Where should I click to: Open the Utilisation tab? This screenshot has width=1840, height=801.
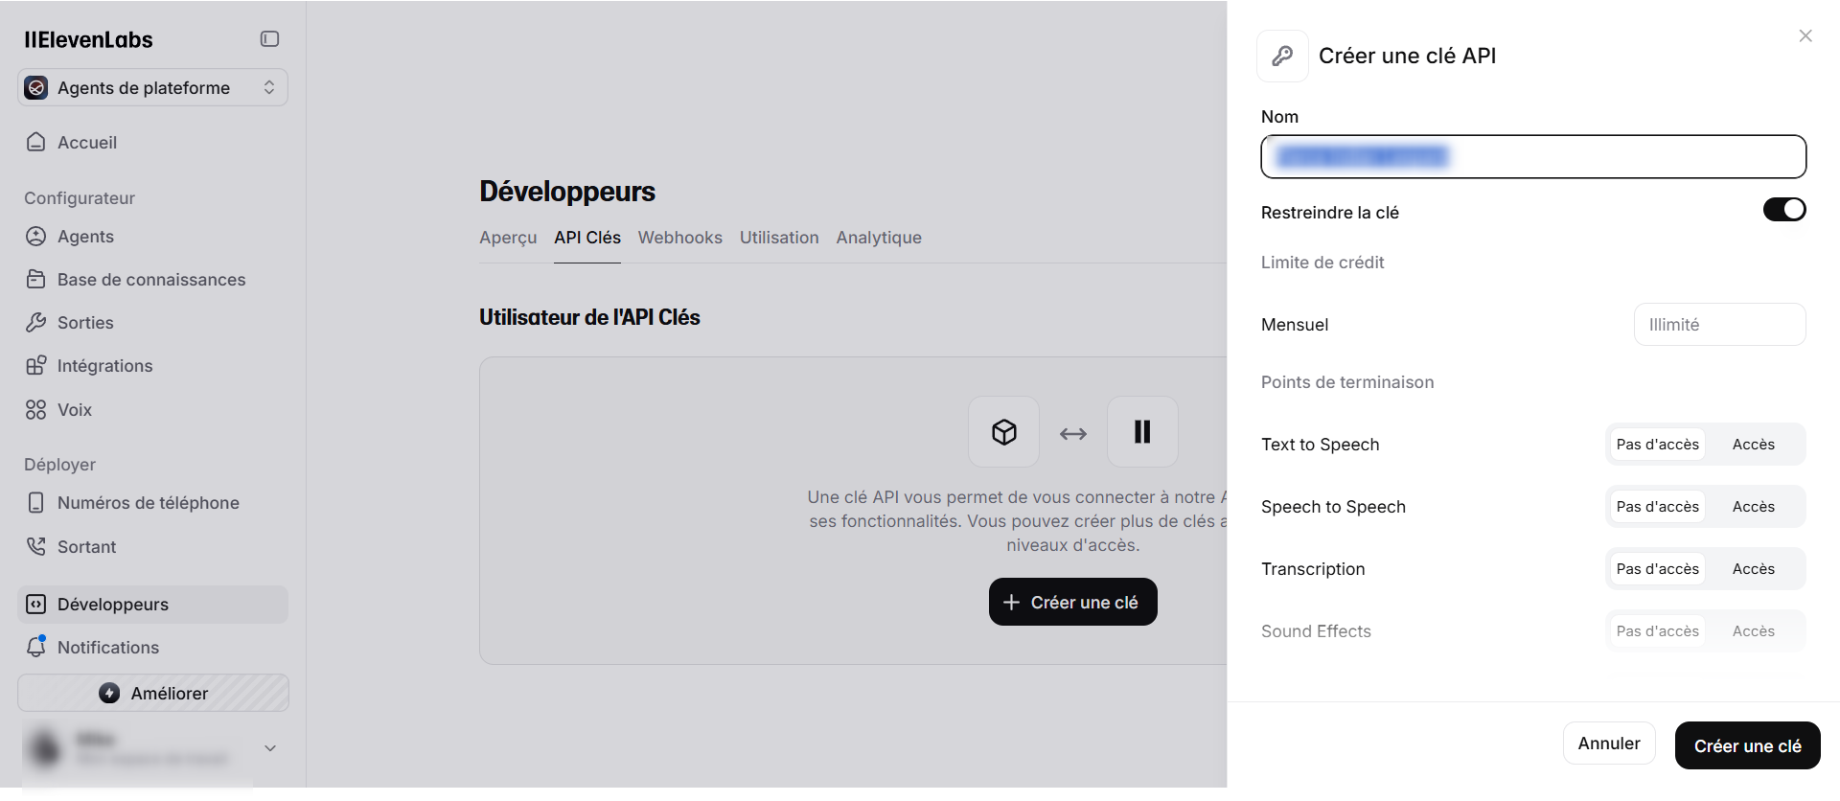click(x=779, y=238)
